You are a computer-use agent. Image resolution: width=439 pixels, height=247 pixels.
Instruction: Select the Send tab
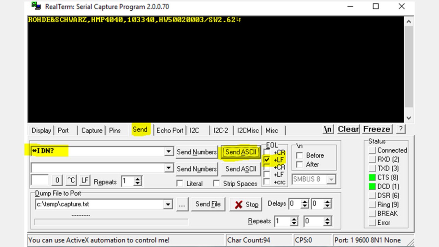(x=140, y=129)
